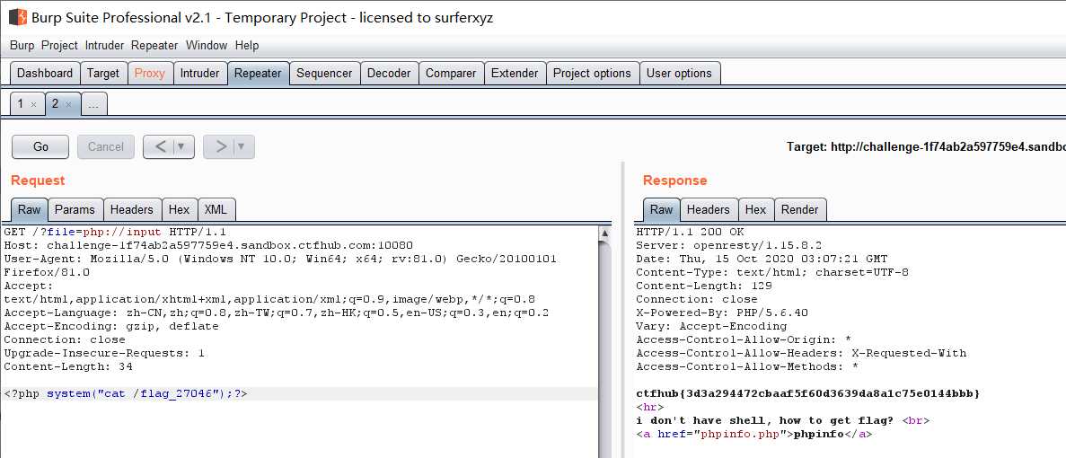Switch Request view to Params
Viewport: 1066px width, 458px height.
[x=75, y=209]
